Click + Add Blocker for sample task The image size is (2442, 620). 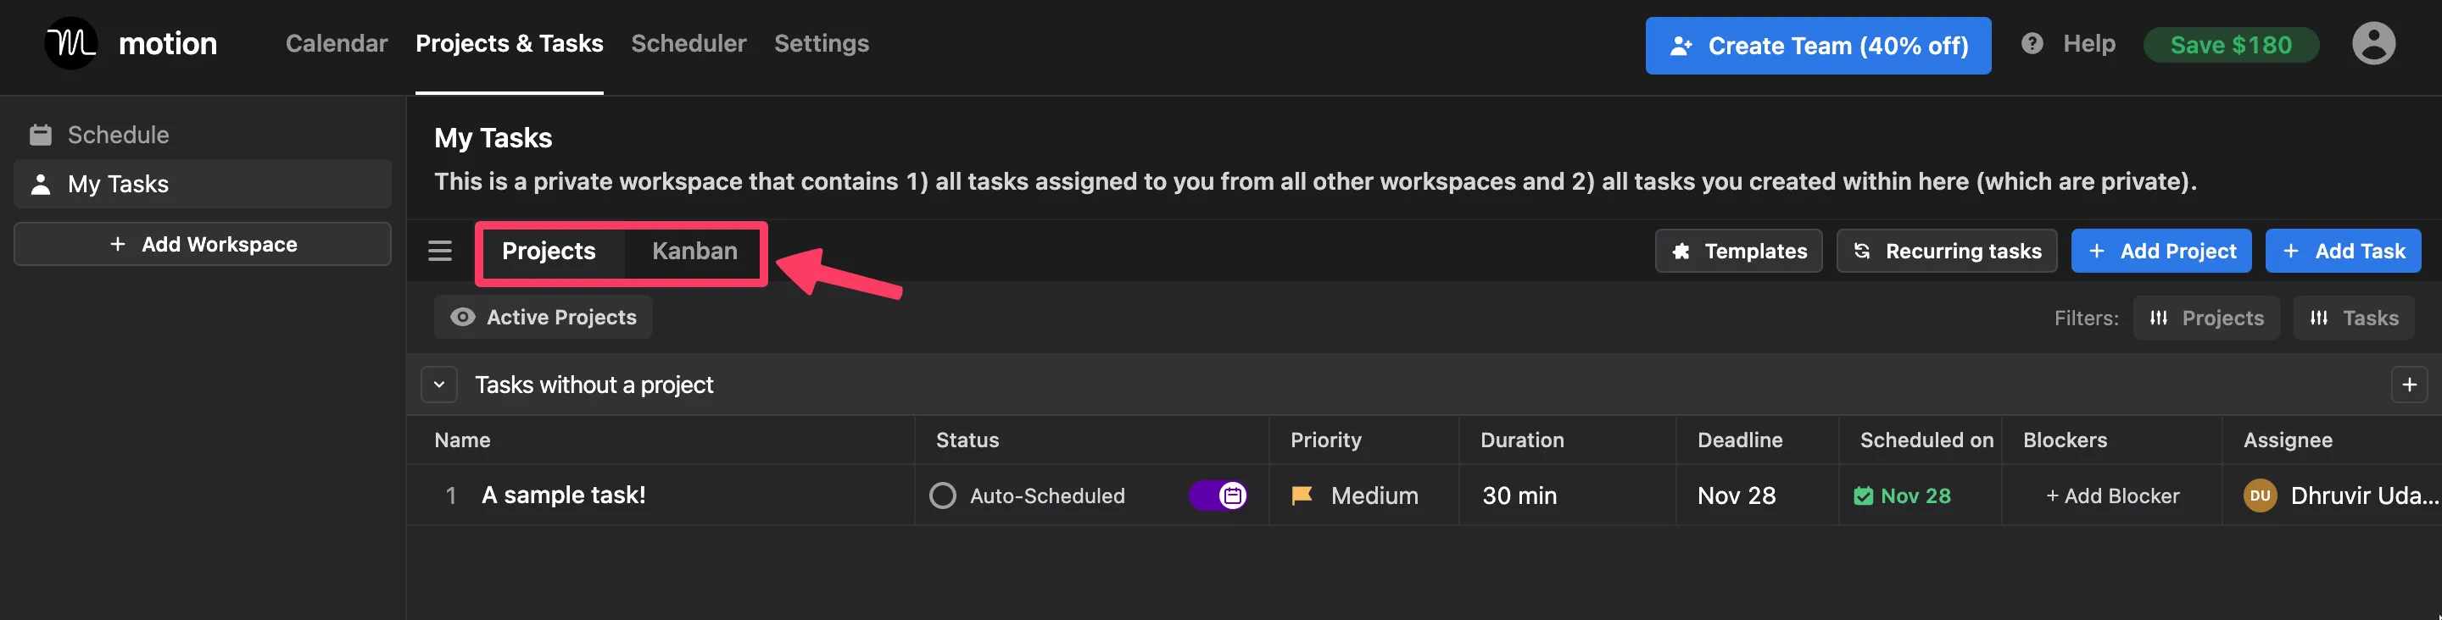click(2112, 496)
